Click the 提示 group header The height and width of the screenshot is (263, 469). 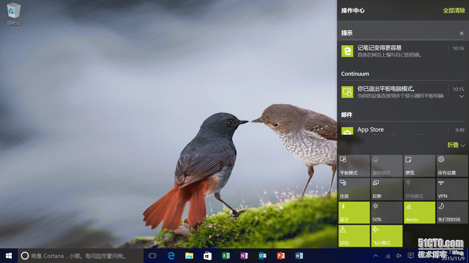[x=347, y=33]
